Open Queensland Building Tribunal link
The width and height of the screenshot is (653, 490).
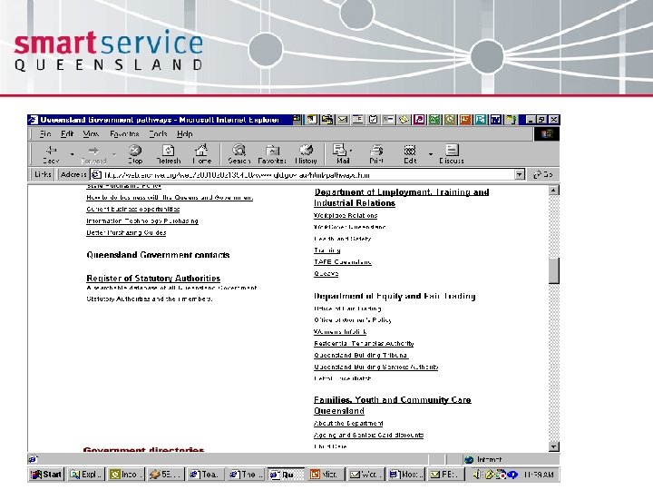(x=361, y=356)
